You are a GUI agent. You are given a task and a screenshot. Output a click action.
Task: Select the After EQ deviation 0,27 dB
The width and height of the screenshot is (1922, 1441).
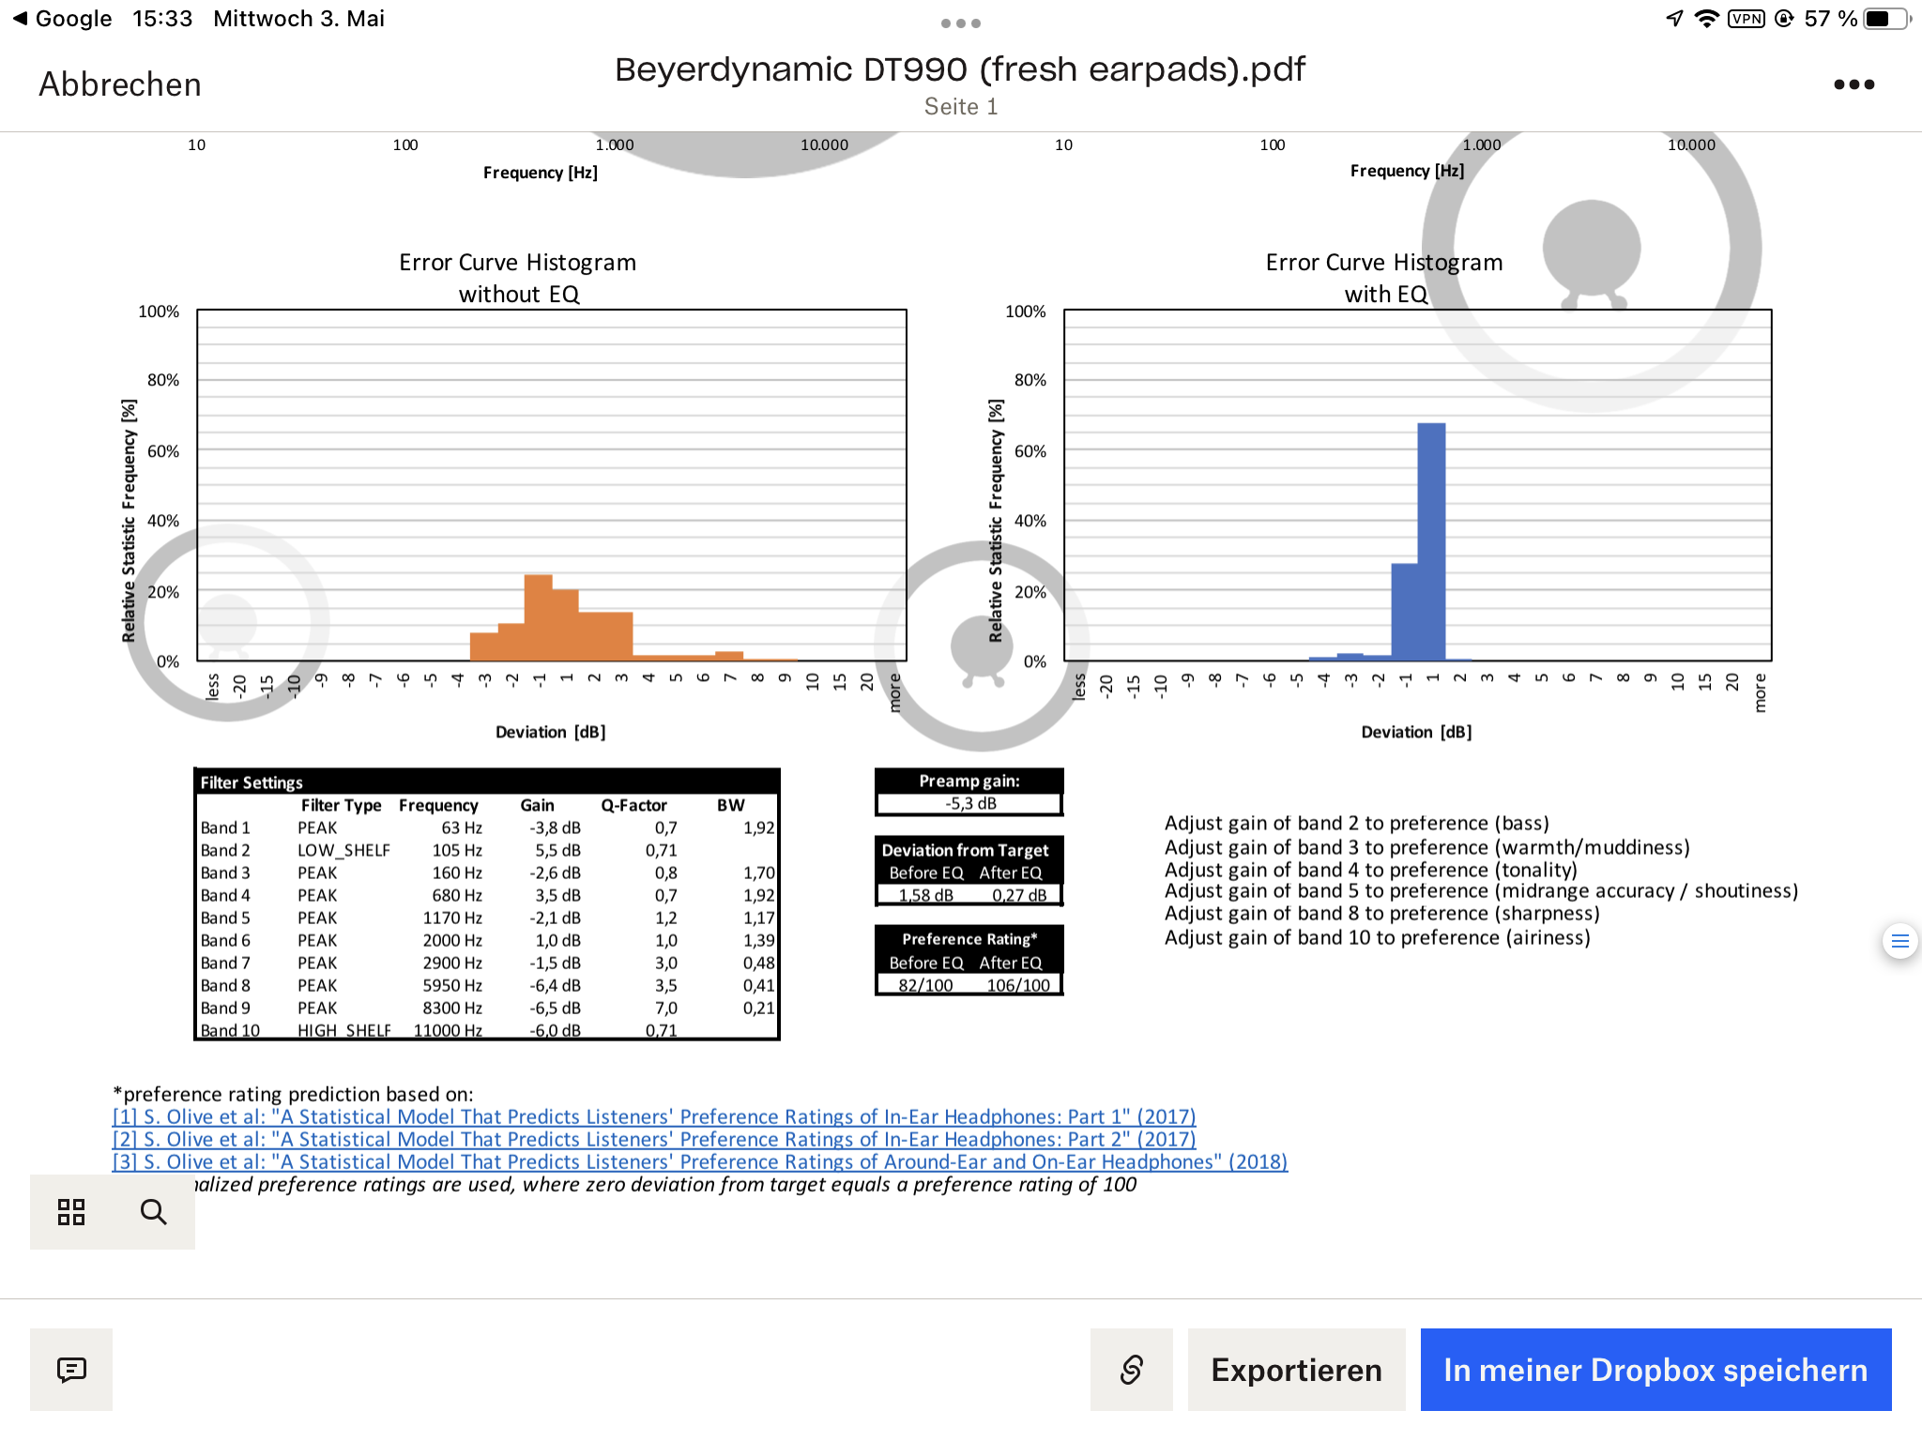pos(1019,895)
